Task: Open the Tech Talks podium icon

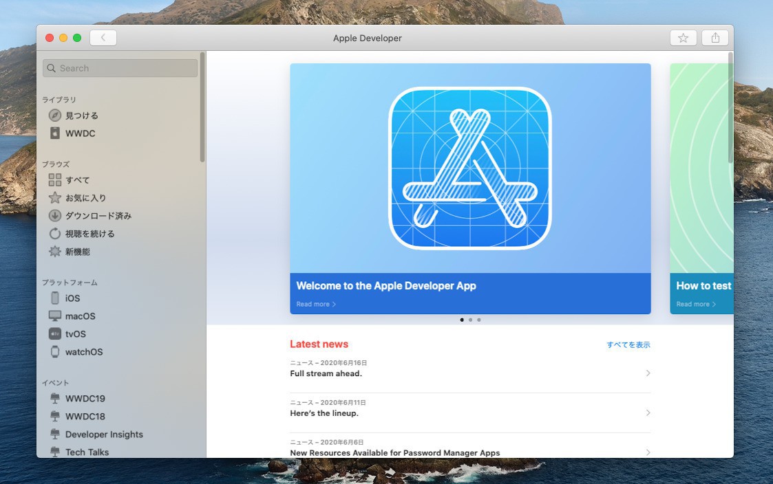Action: click(54, 452)
